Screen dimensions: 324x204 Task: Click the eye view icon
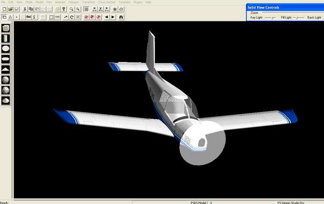[x=114, y=9]
